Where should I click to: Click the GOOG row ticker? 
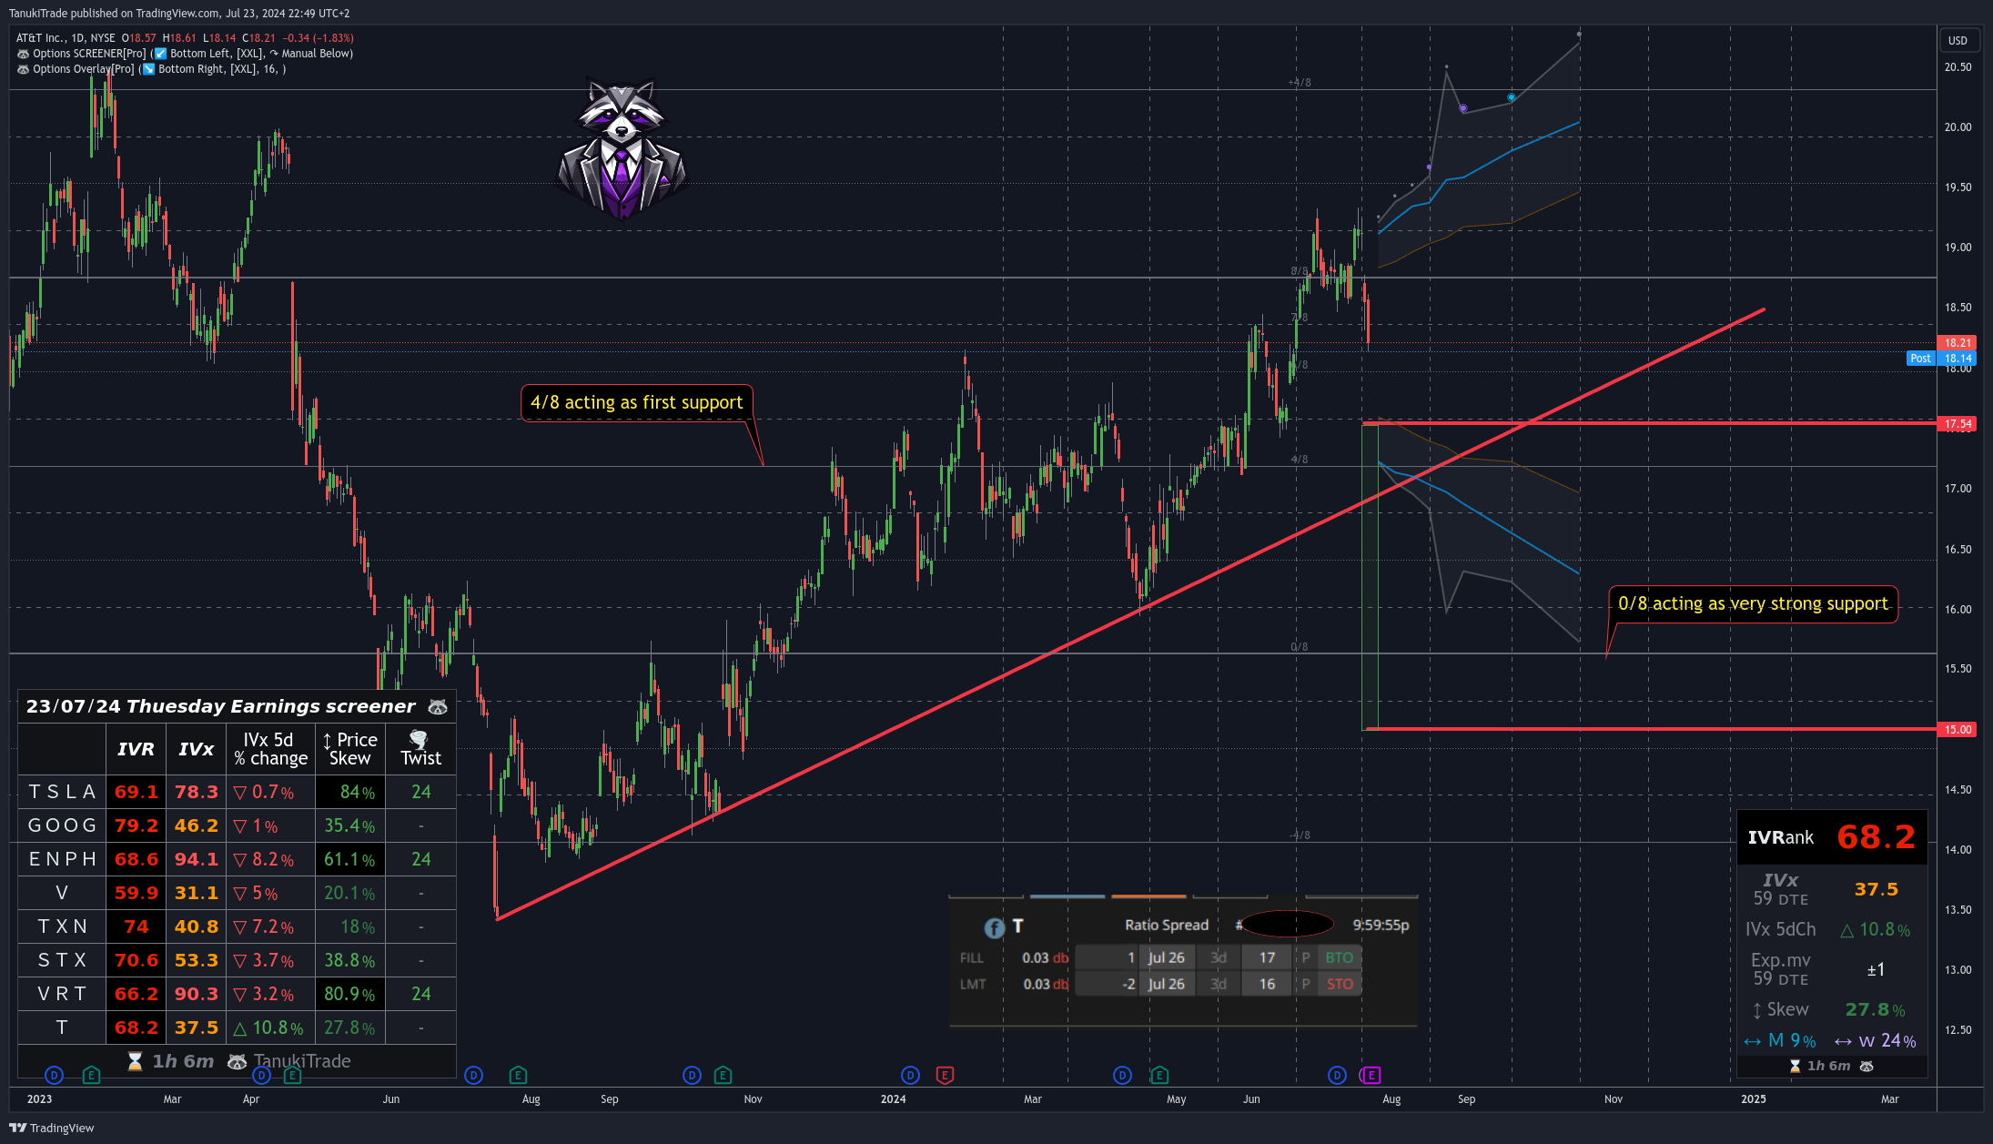pyautogui.click(x=62, y=825)
